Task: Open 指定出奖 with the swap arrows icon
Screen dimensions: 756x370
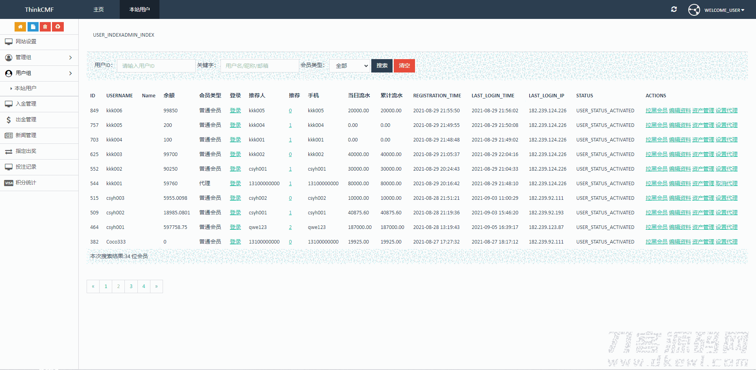Action: [x=26, y=151]
